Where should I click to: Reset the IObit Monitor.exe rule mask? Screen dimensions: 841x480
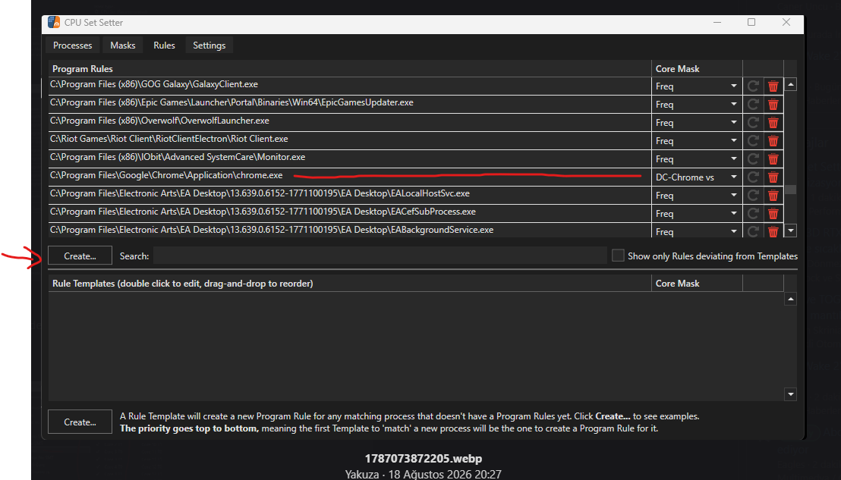(753, 159)
